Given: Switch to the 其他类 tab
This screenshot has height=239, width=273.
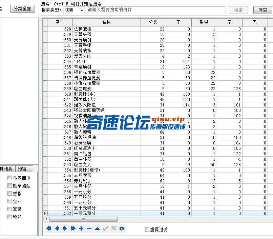Looking at the screenshot, I should (x=7, y=168).
